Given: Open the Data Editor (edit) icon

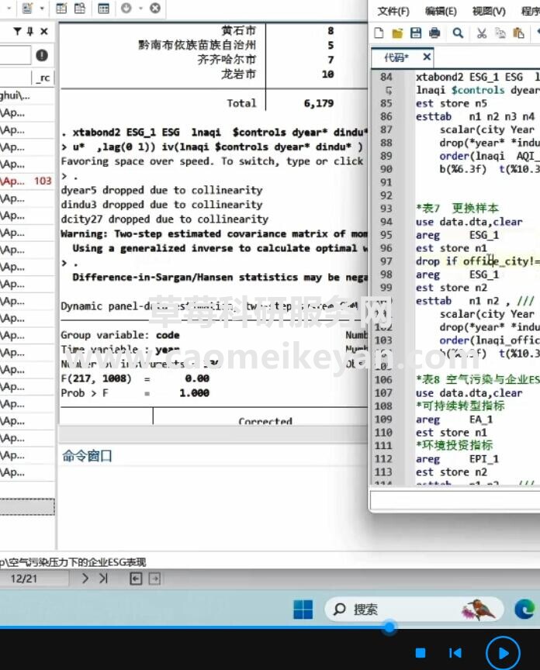Looking at the screenshot, I should pos(61,8).
